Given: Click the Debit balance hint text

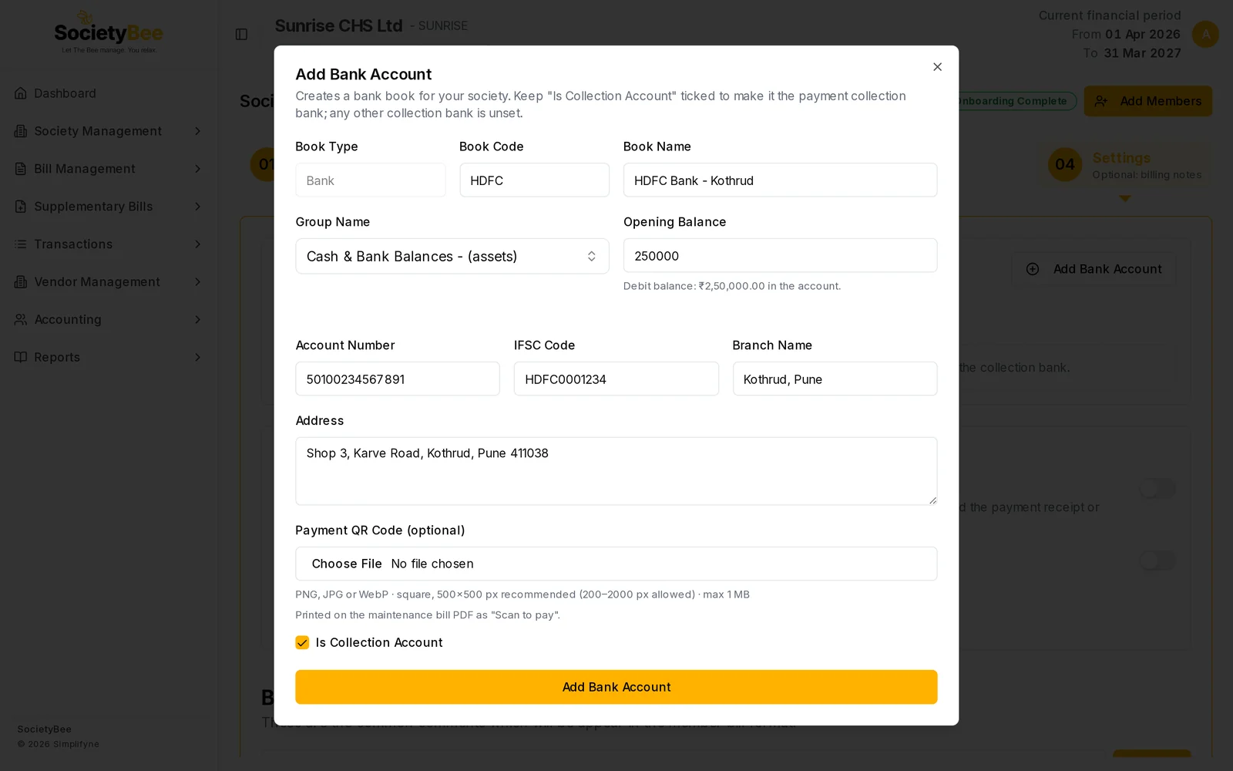Looking at the screenshot, I should point(732,286).
